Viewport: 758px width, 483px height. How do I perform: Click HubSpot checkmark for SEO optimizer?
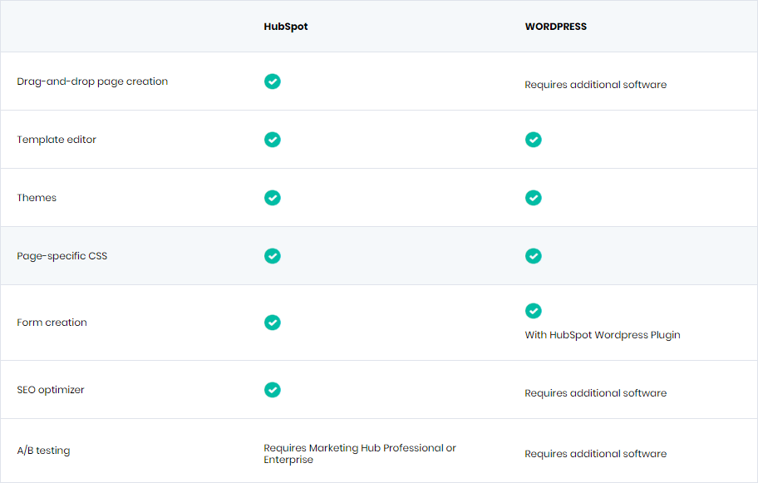[272, 389]
